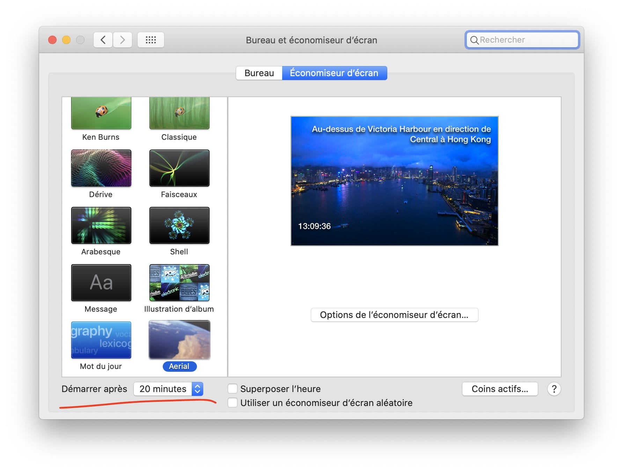Viewport: 623px width, 471px height.
Task: Select the Ken Burns screen saver thumbnail
Action: click(101, 113)
